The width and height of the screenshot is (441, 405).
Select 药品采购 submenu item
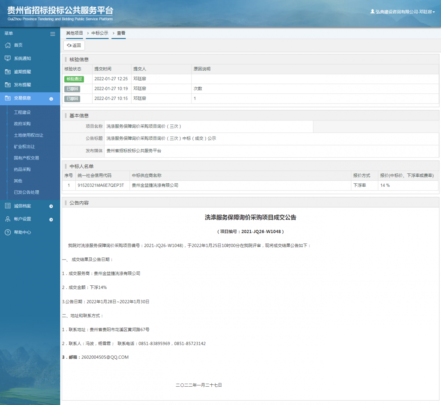22,169
